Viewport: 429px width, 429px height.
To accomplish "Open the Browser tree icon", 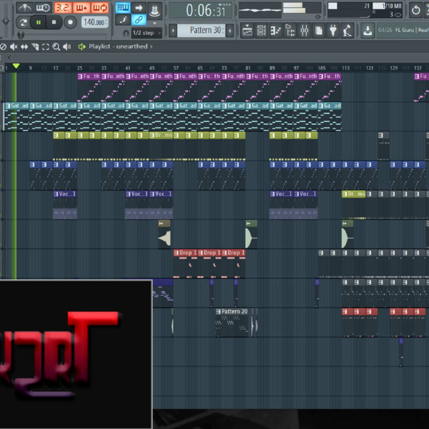I will pos(290,30).
